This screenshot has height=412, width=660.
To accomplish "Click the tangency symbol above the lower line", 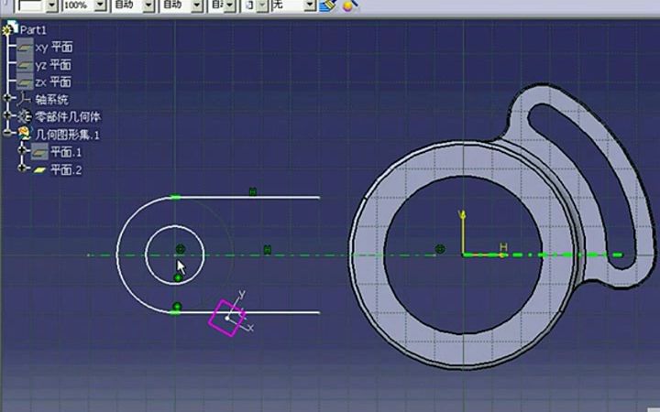I will point(177,307).
